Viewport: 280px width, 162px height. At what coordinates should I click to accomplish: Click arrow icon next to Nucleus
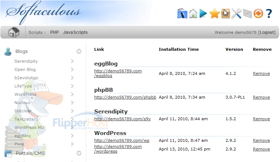pos(72,103)
